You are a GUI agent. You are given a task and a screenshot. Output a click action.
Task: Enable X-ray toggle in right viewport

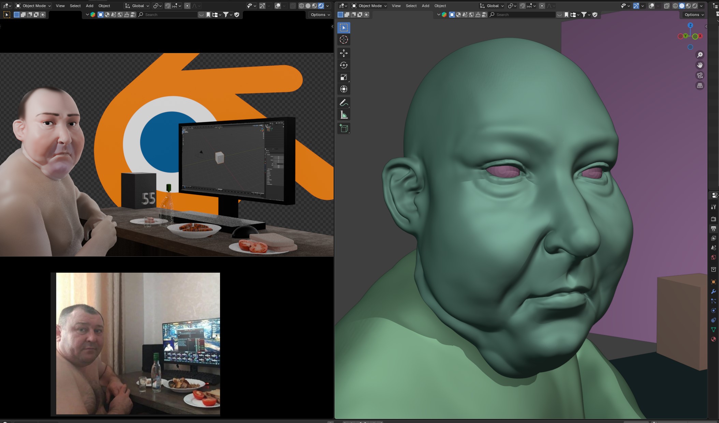[666, 6]
